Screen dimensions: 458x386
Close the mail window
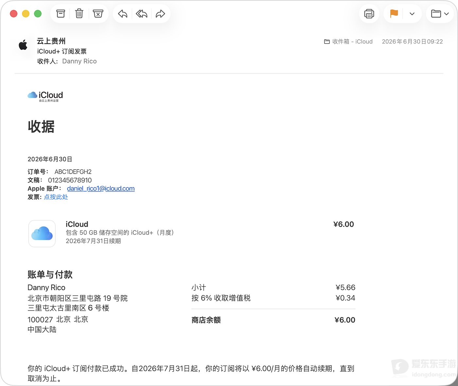coord(14,14)
